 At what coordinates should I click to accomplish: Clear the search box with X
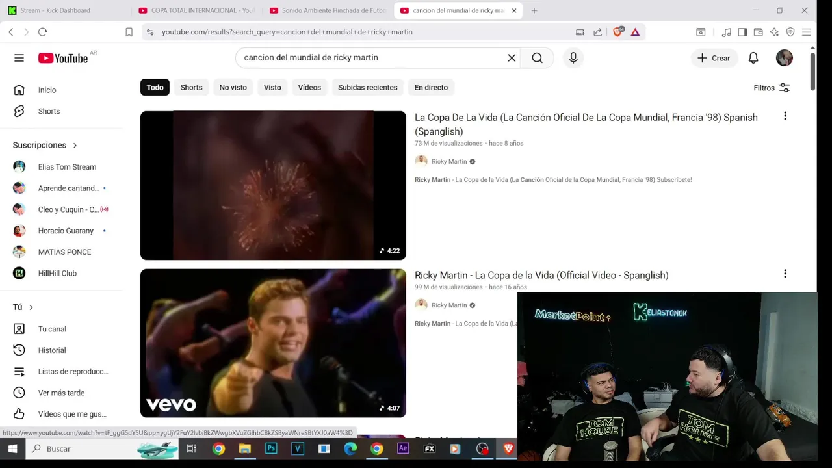coord(512,58)
